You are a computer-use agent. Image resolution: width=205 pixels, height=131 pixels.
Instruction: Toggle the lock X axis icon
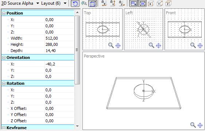click(x=104, y=3)
